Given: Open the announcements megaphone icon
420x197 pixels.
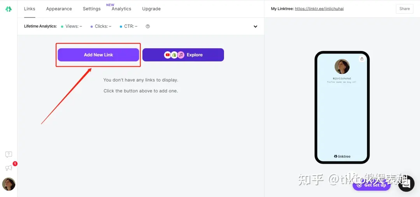Looking at the screenshot, I should (9, 168).
